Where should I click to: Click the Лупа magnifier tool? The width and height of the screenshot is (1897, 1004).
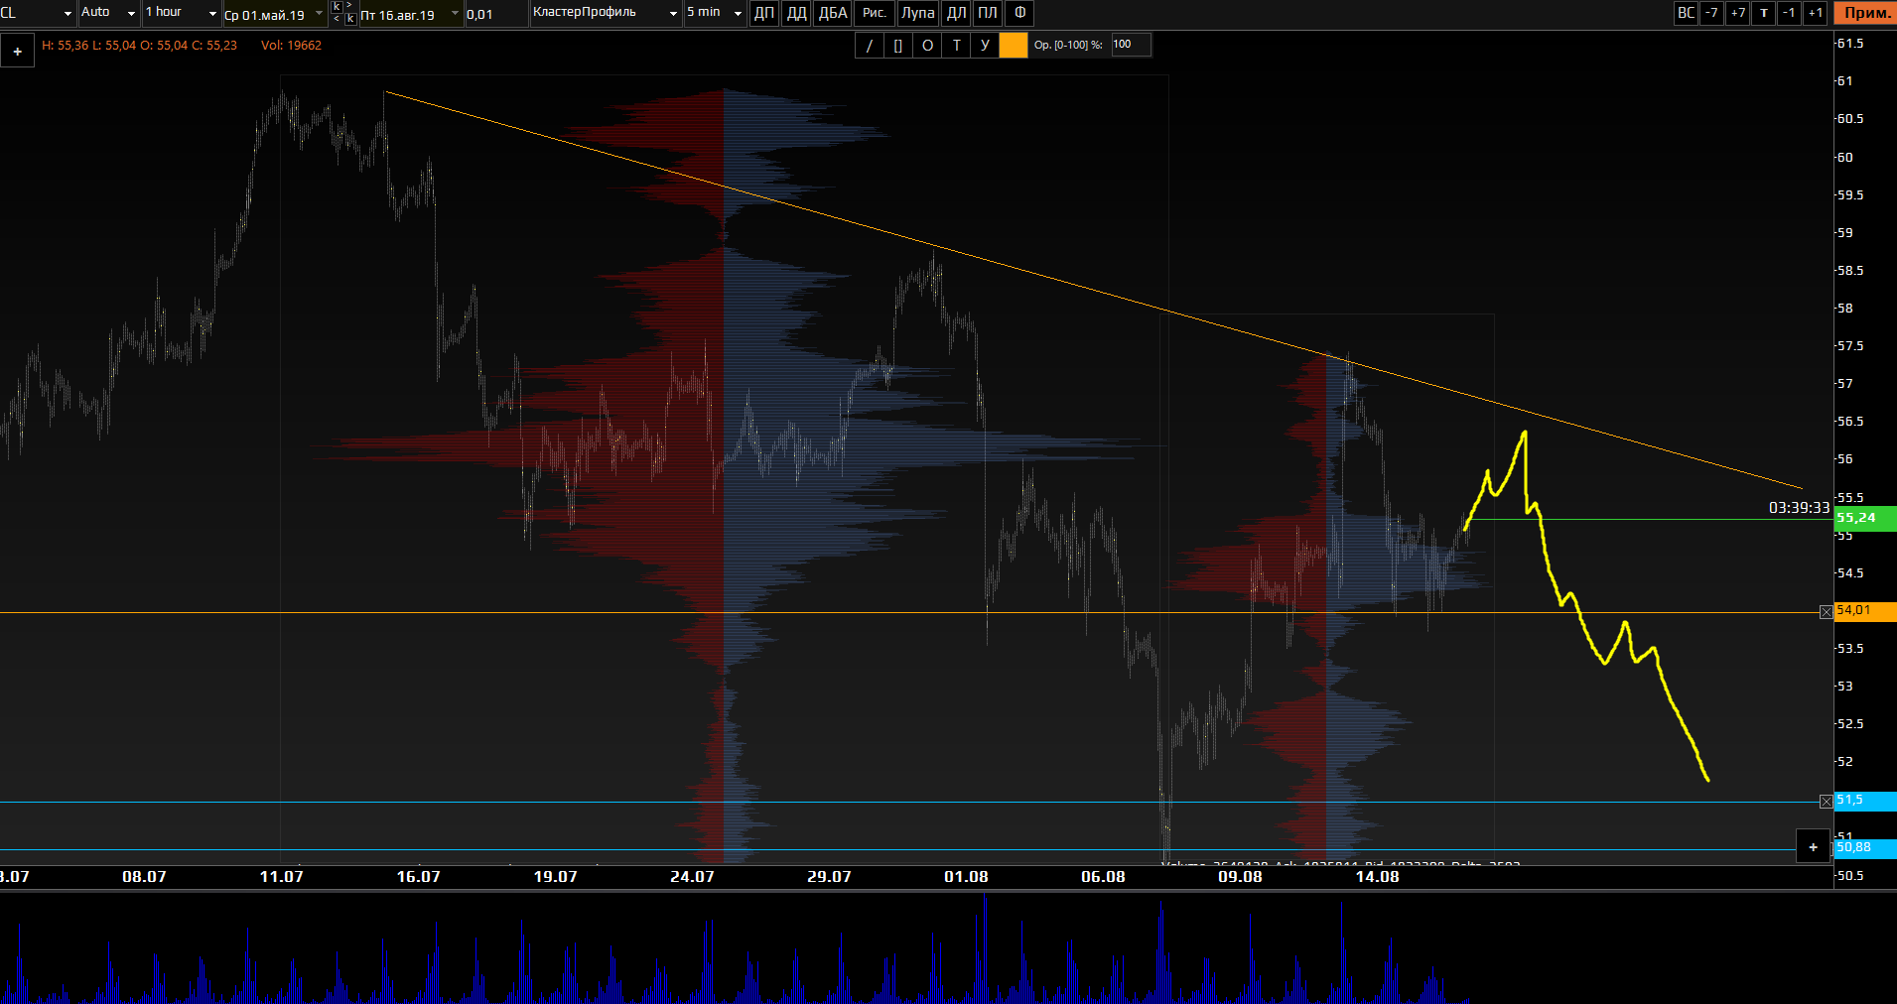click(917, 13)
